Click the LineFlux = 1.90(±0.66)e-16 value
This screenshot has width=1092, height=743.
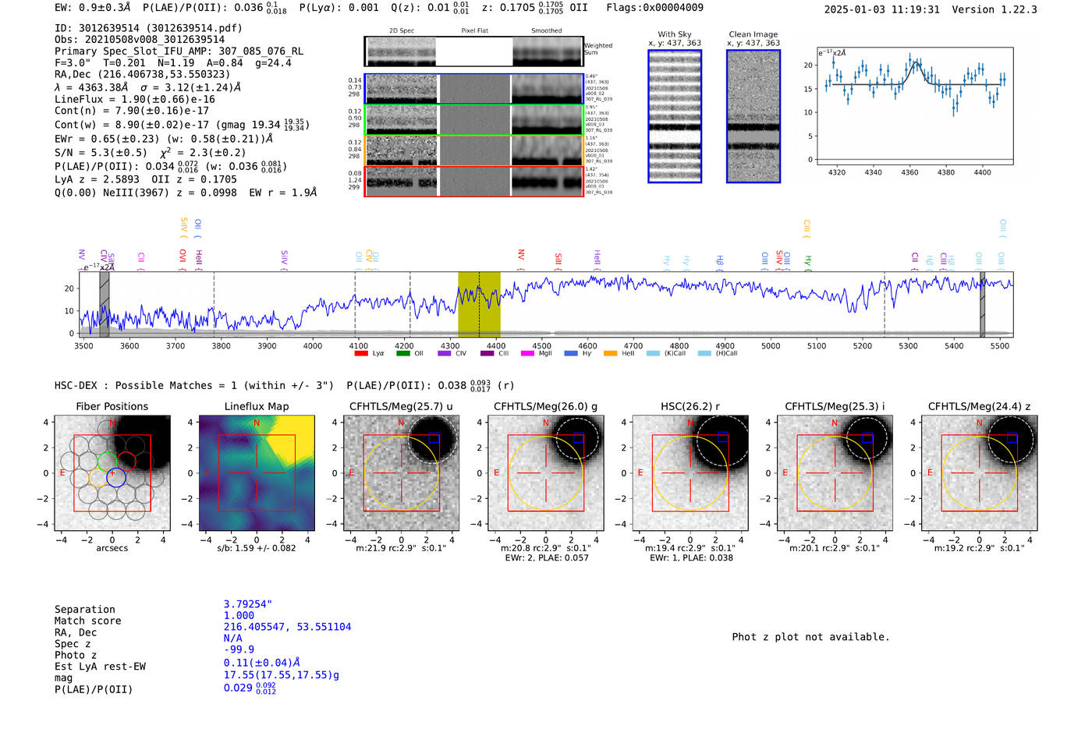coord(135,100)
